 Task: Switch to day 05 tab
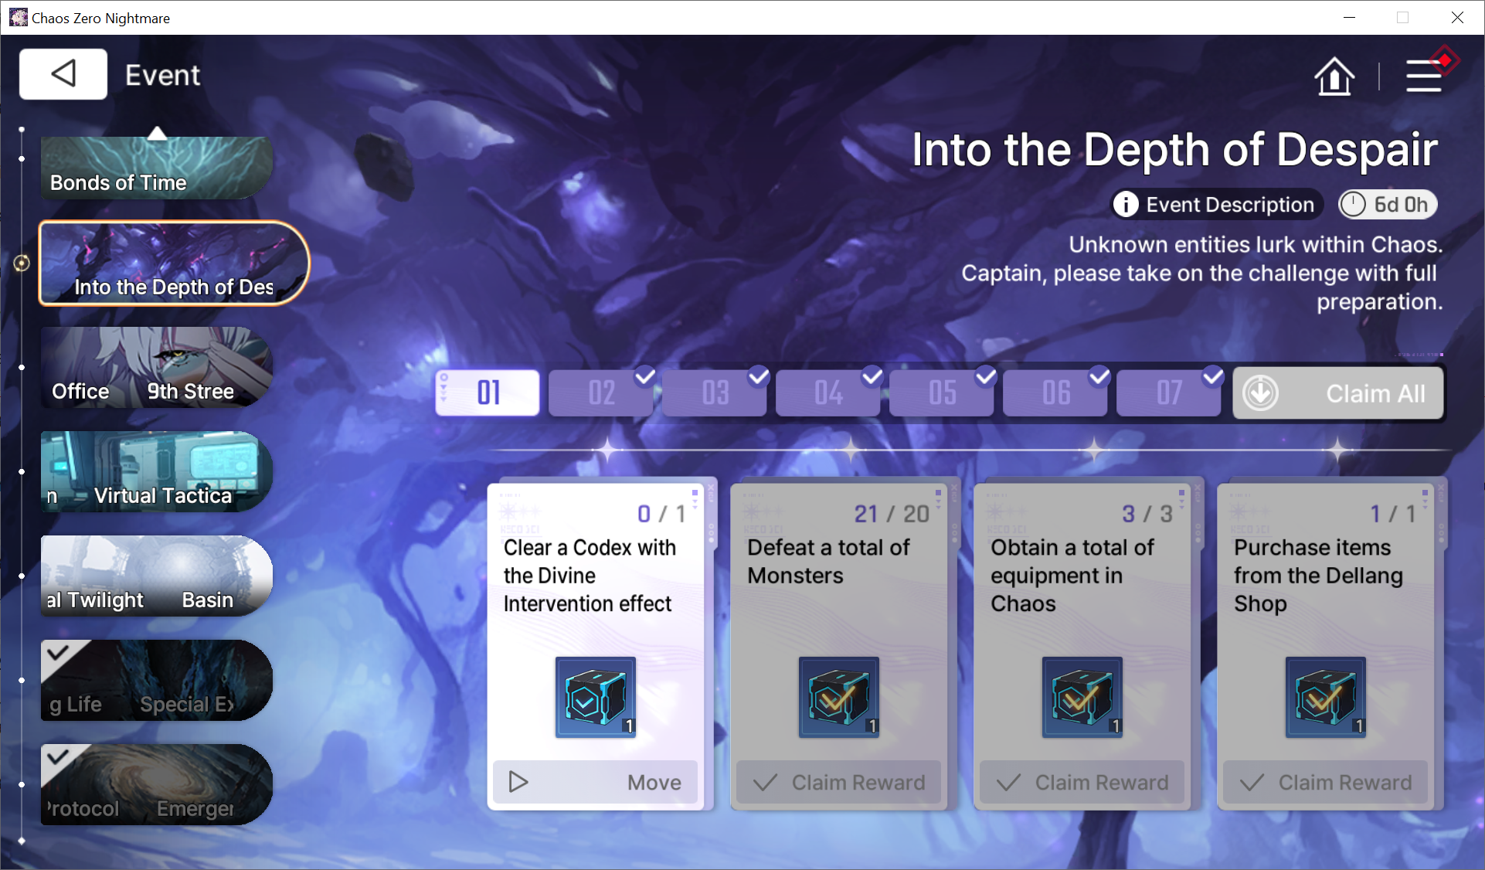click(x=942, y=393)
